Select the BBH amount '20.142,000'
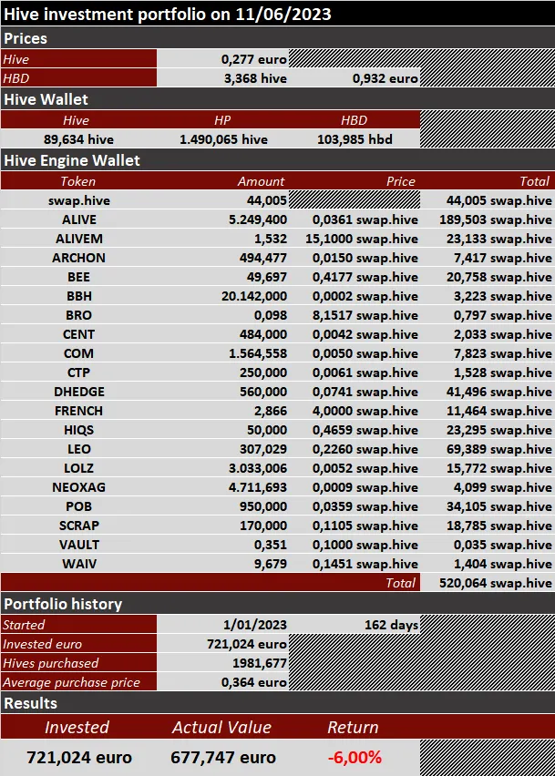This screenshot has height=776, width=555. 254,296
